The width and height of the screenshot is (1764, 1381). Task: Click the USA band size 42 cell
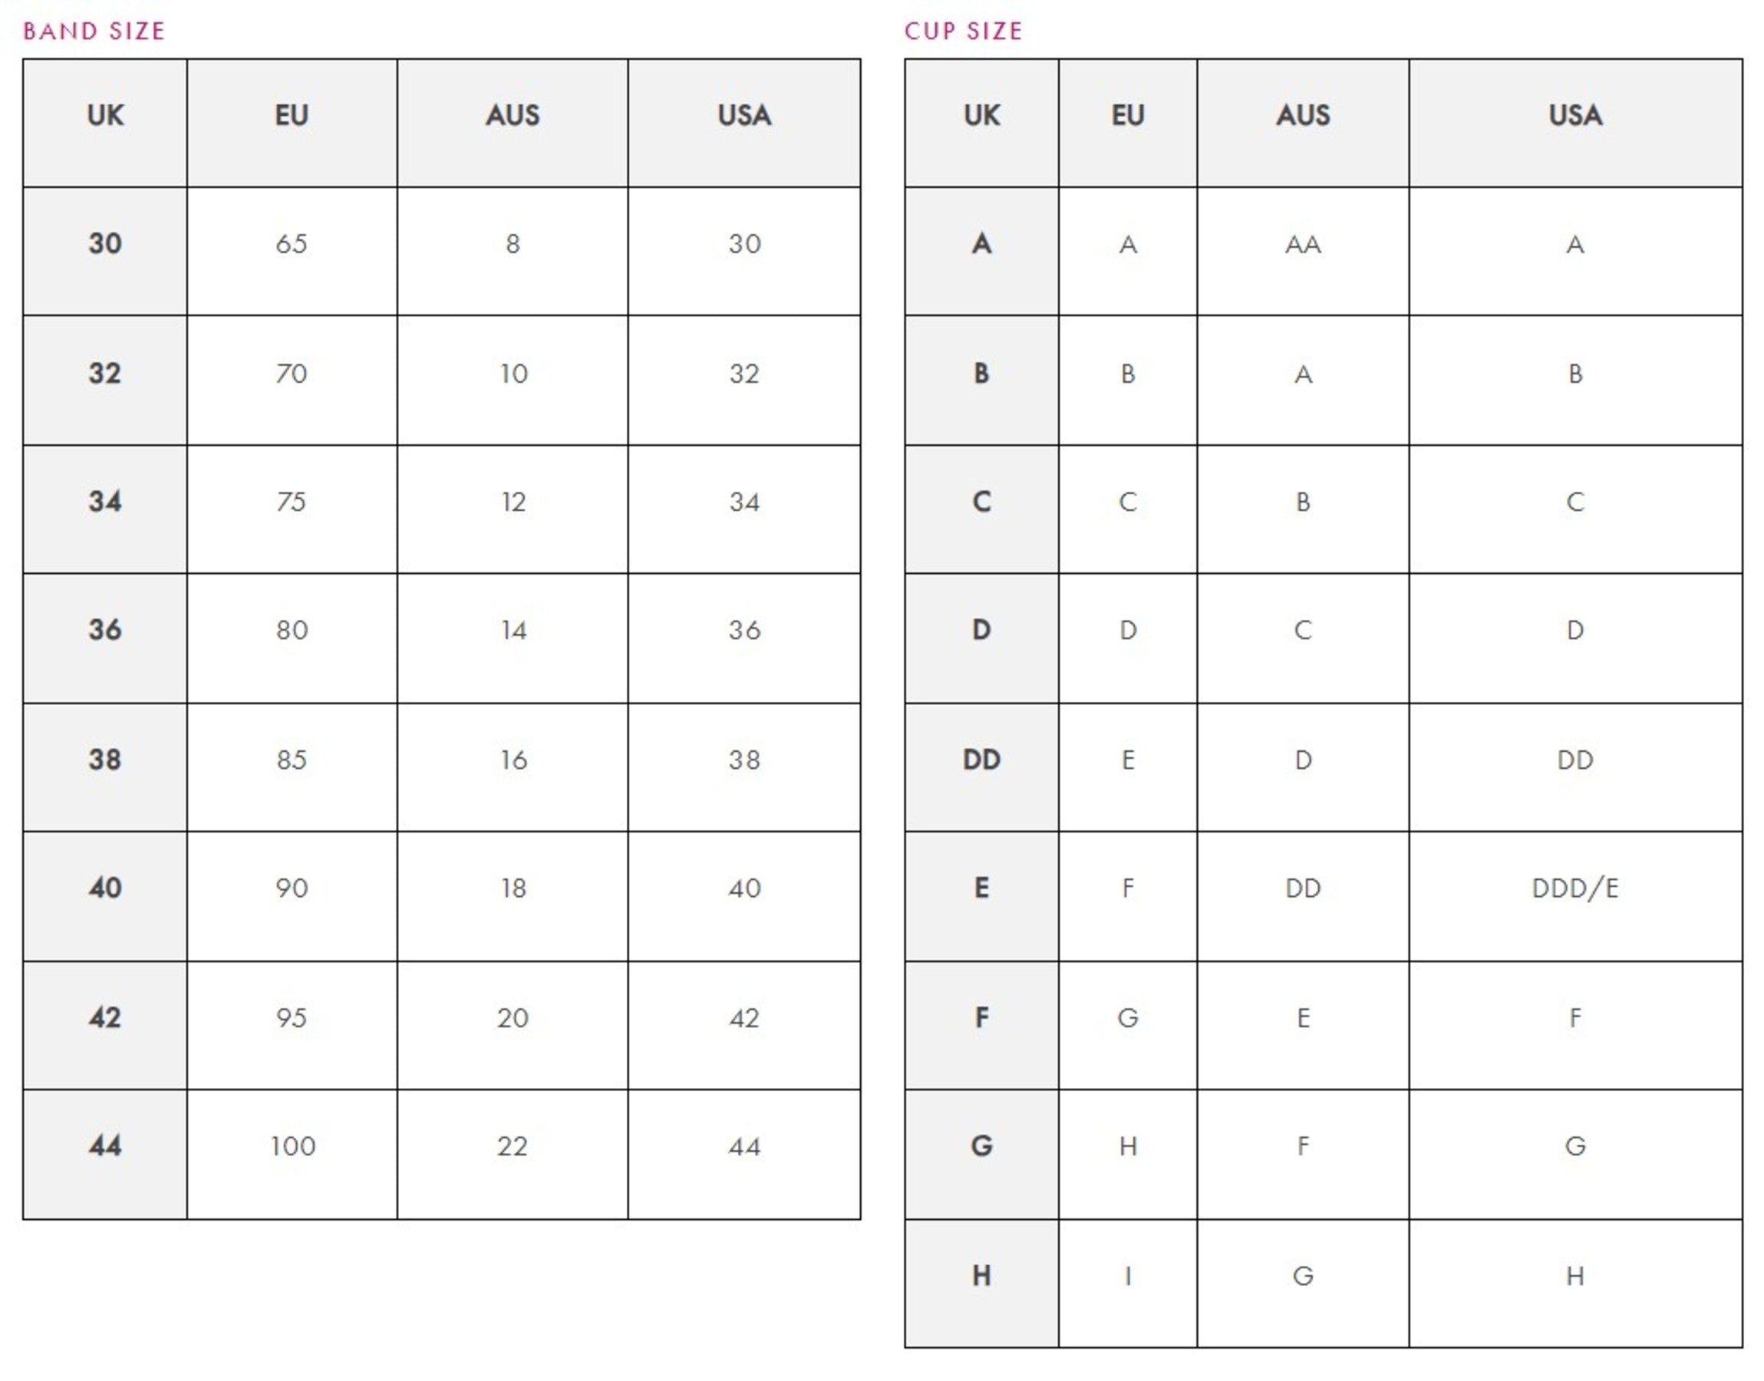[x=744, y=1017]
